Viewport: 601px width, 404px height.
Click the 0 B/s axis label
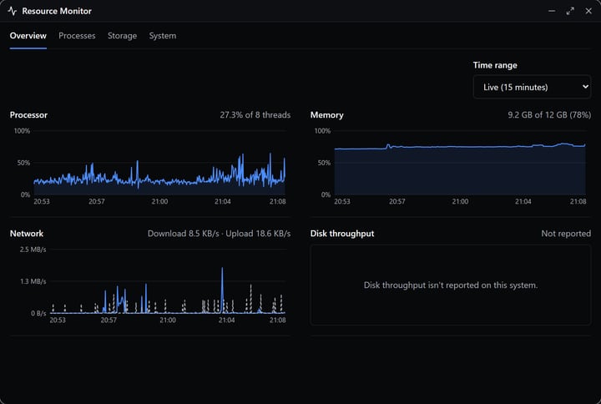[38, 313]
